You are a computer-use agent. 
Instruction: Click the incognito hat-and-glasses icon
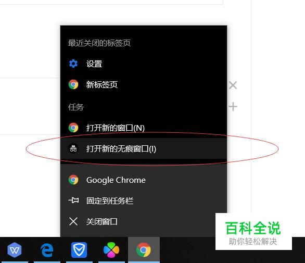(73, 149)
